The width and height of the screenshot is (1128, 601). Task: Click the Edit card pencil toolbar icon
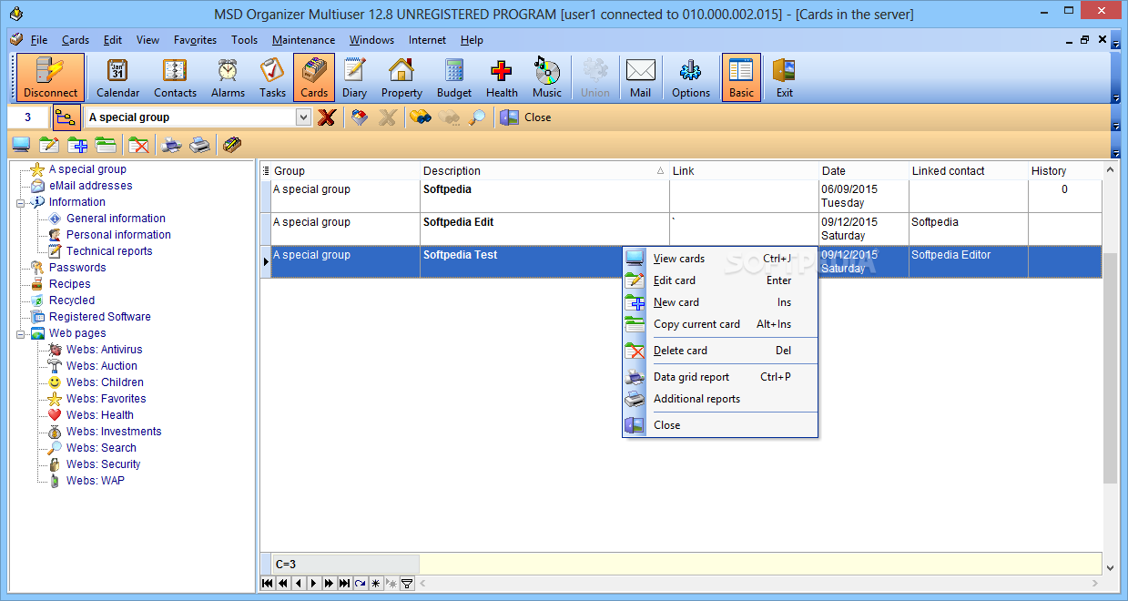(x=49, y=145)
